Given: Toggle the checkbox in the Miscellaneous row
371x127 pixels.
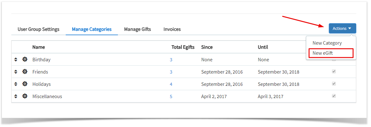Looking at the screenshot, I should [x=334, y=96].
